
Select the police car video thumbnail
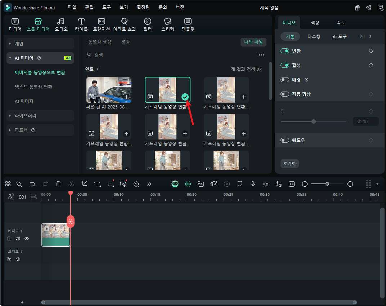coord(109,90)
